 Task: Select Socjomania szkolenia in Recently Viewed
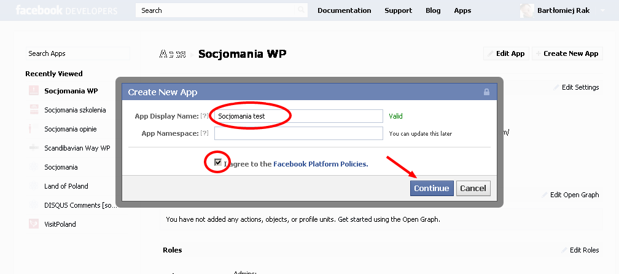[75, 110]
